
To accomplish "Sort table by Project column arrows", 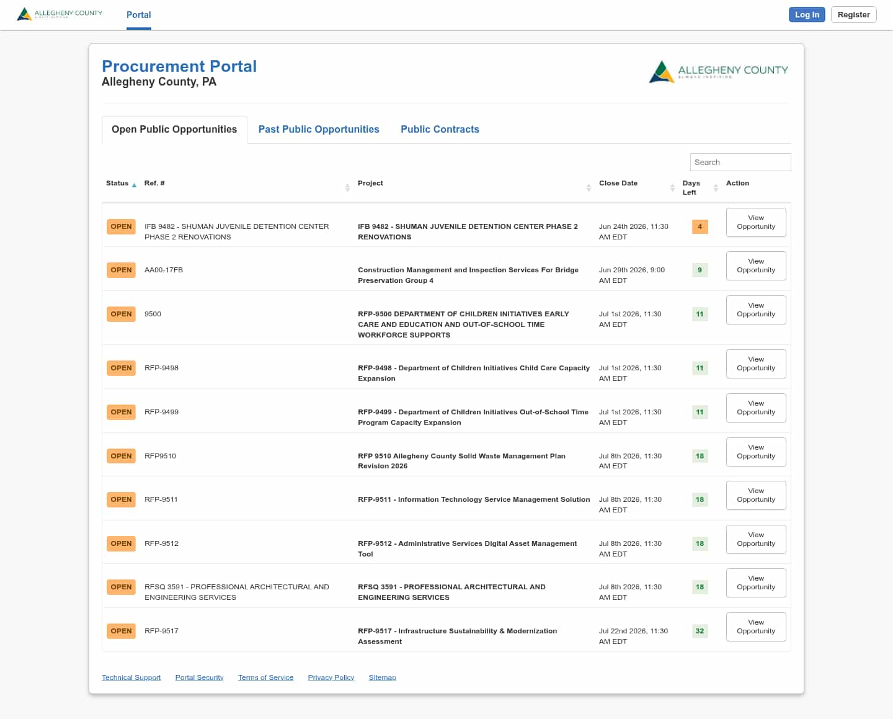I will 589,187.
